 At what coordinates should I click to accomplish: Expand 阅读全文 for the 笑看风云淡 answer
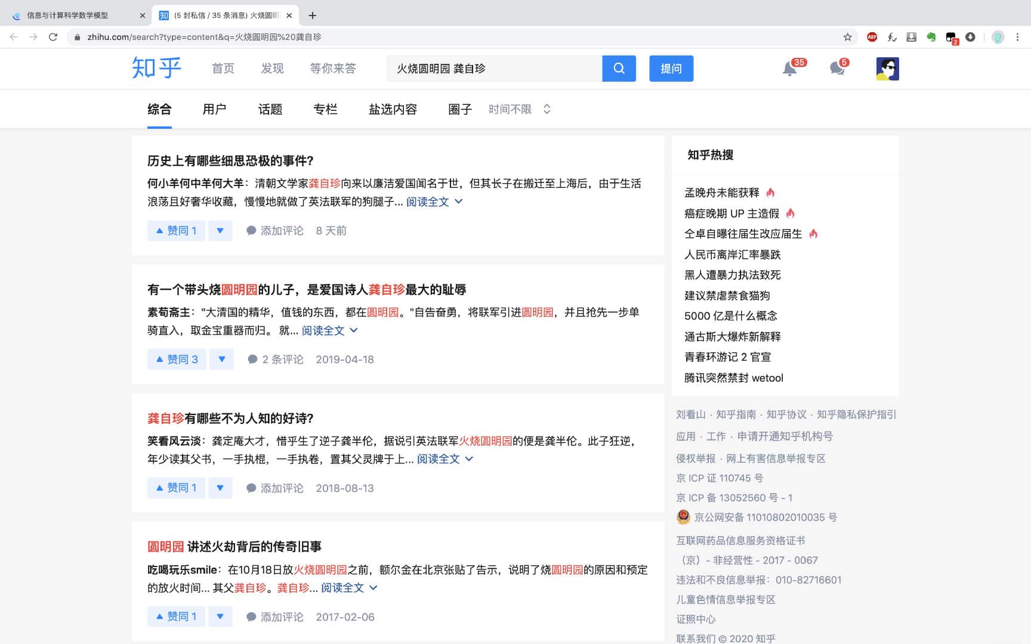click(444, 459)
